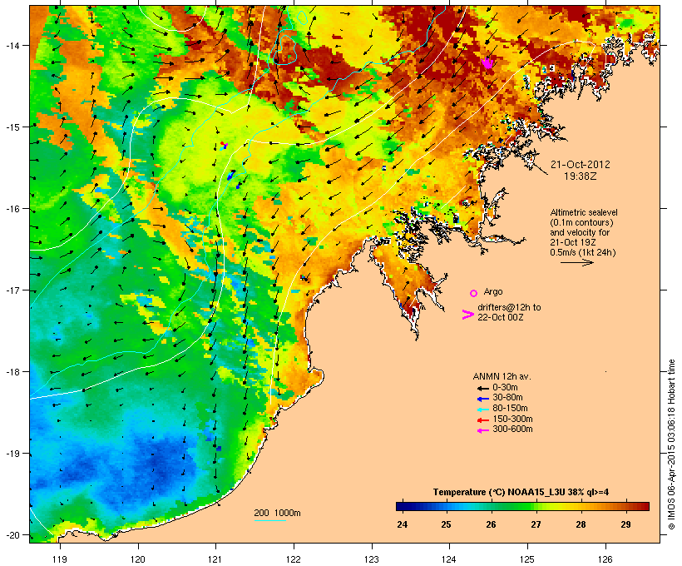Click the date label 21-Oct-2012
Viewport: 682px width, 566px height.
[x=581, y=165]
